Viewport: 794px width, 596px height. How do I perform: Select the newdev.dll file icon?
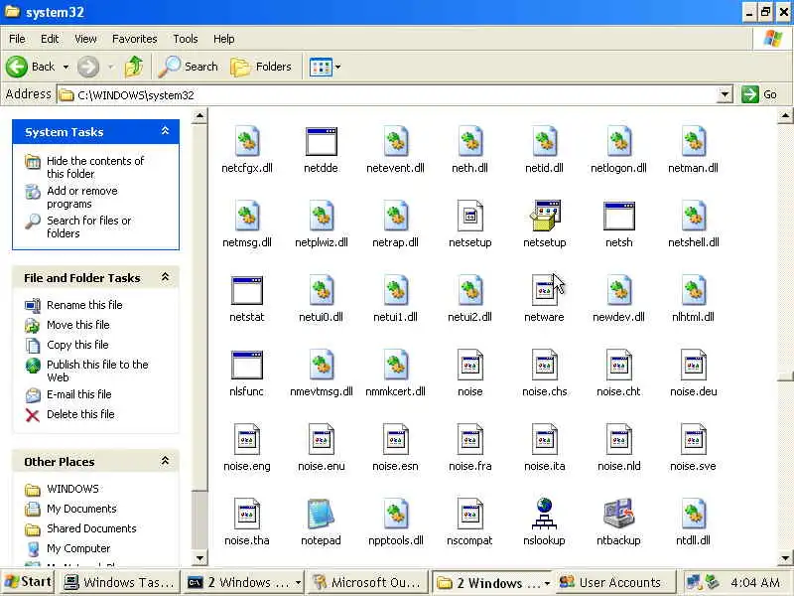coord(618,290)
